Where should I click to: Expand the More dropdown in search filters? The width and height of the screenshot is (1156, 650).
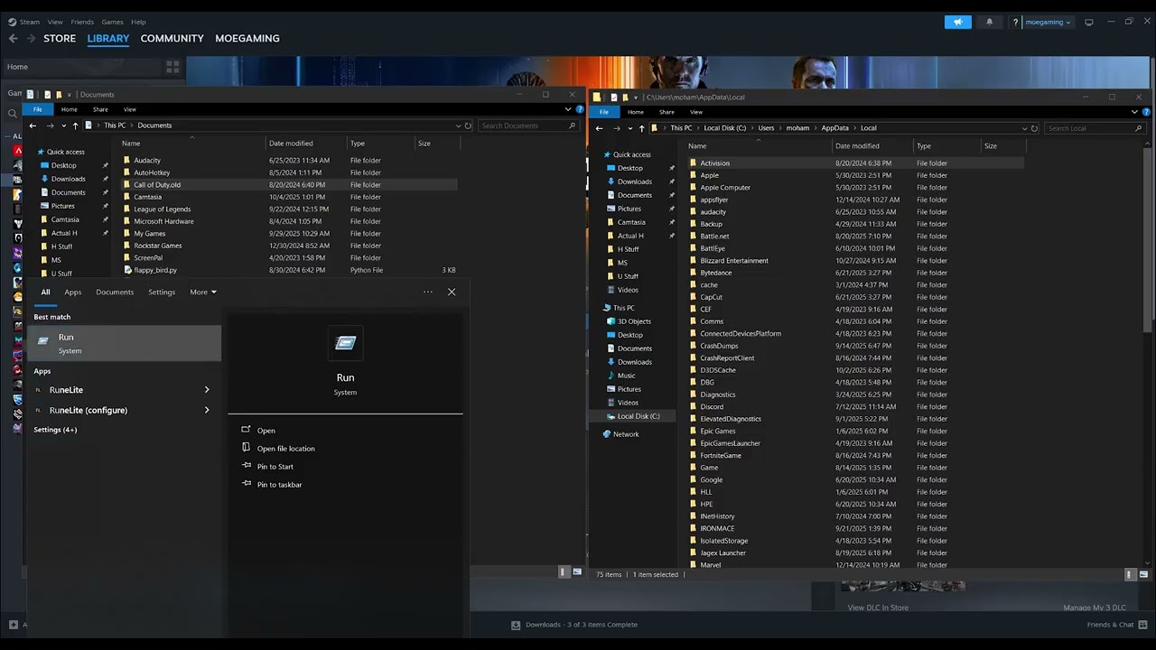tap(203, 292)
